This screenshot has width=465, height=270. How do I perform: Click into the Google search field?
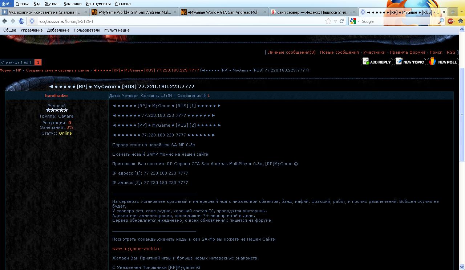(399, 21)
